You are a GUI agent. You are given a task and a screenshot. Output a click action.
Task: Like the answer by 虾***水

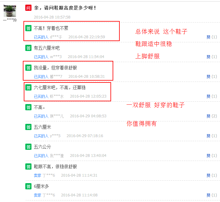212,96
